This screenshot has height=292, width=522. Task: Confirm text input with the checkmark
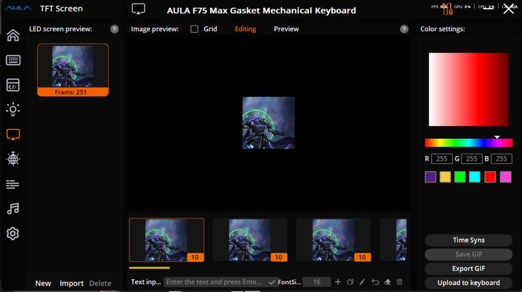coord(272,281)
